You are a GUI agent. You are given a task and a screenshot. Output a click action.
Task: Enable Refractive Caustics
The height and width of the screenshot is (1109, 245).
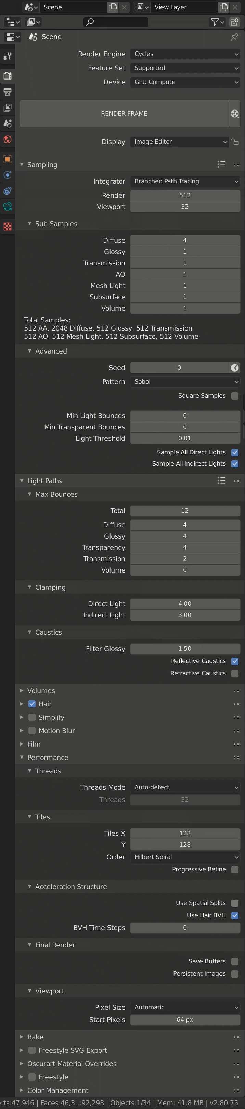click(x=235, y=674)
